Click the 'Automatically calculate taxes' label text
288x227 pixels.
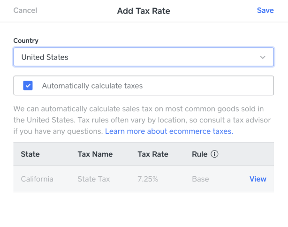pos(92,86)
